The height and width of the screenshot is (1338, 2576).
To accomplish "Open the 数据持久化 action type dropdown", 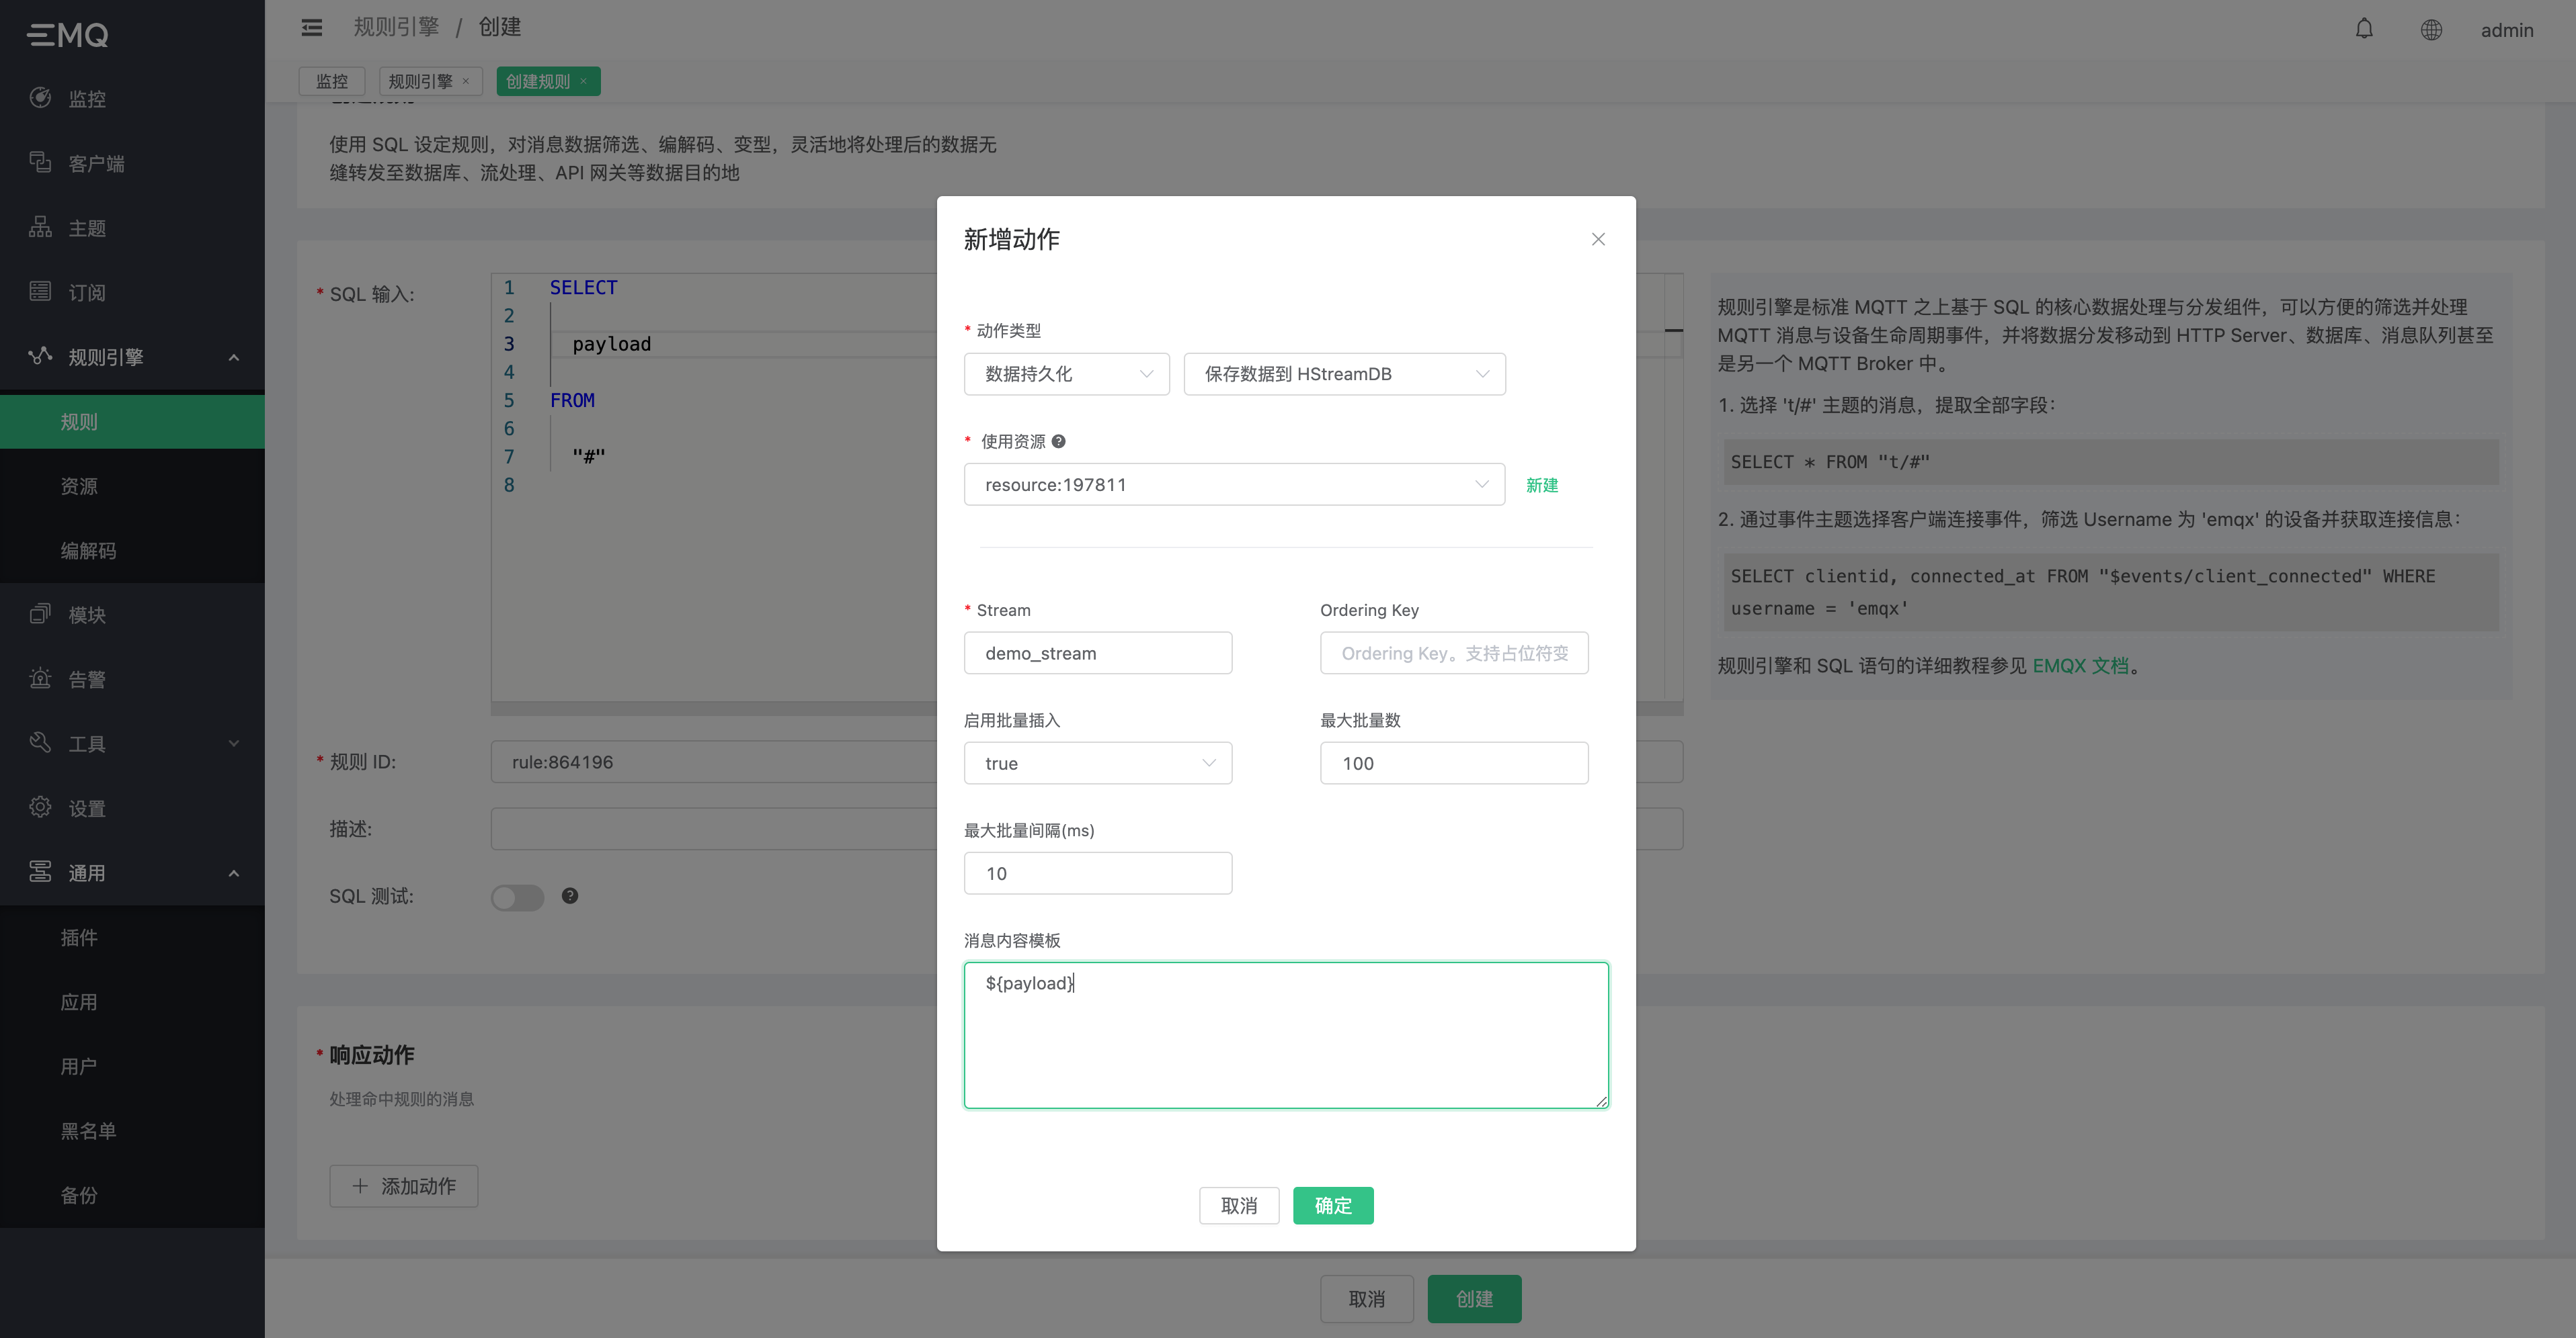I will tap(1066, 373).
